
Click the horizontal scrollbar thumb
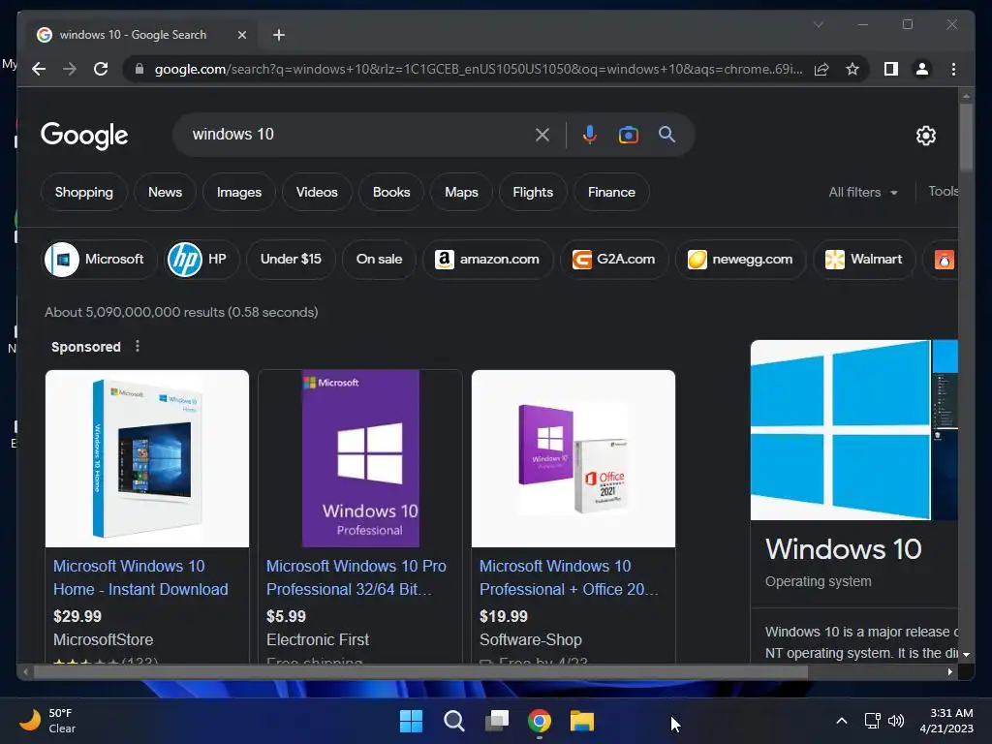click(420, 672)
